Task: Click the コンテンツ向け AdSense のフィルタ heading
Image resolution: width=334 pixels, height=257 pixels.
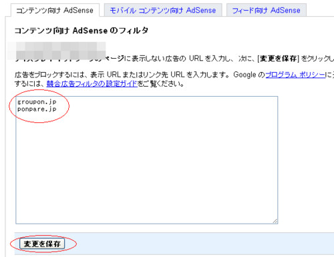Action: 81,31
